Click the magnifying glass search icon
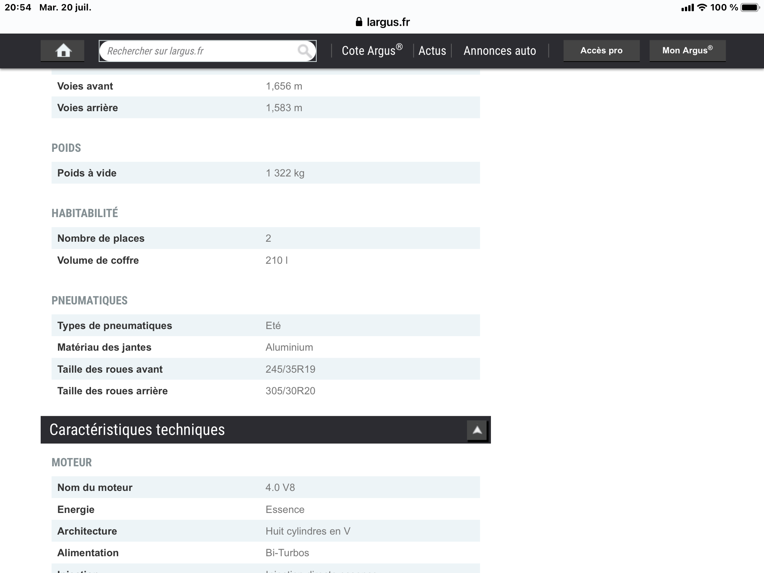Viewport: 764px width, 573px height. point(304,51)
